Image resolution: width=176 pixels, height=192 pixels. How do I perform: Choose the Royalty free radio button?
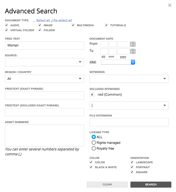94,149
